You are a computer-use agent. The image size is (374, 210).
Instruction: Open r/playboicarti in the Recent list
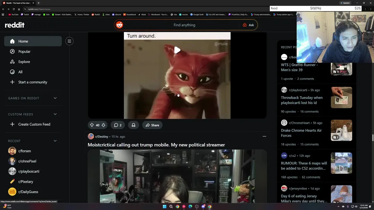point(33,171)
